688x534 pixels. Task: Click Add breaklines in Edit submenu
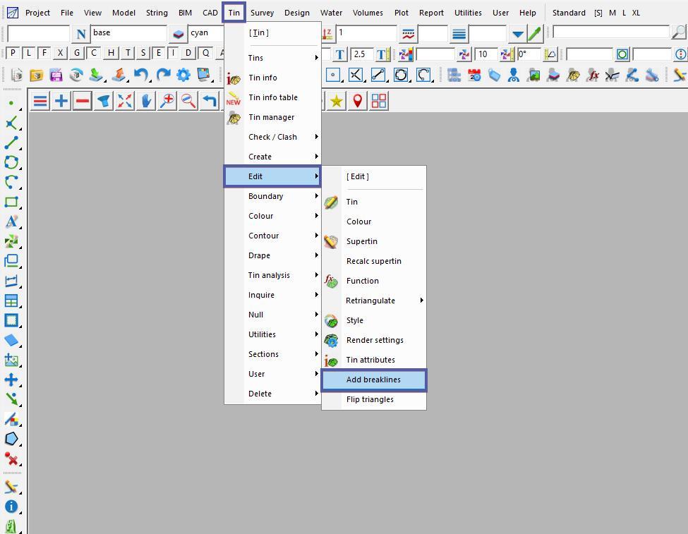374,380
